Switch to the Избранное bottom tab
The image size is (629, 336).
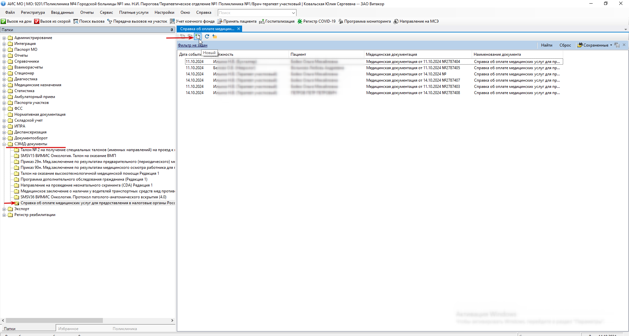(68, 328)
